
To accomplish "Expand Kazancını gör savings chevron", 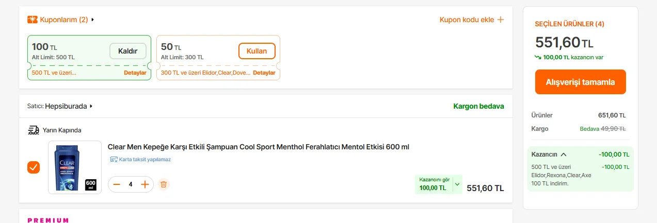I will tap(457, 184).
